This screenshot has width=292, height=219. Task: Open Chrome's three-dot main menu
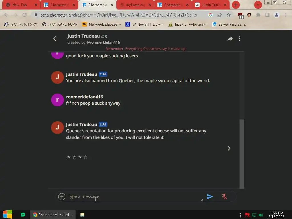[x=286, y=15]
